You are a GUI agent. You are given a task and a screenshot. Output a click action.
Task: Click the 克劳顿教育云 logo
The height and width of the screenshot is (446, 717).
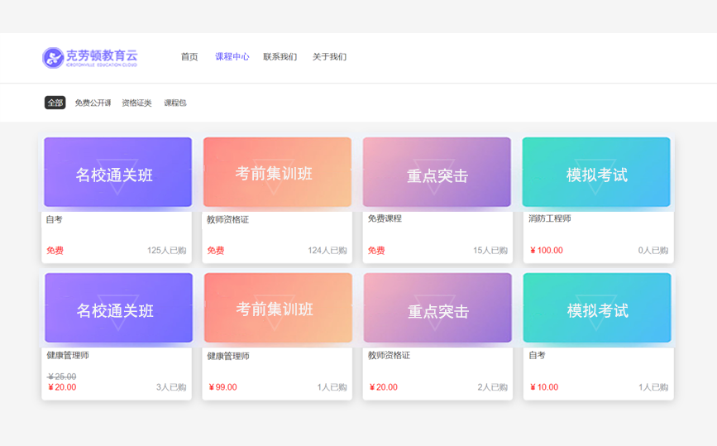click(x=89, y=57)
